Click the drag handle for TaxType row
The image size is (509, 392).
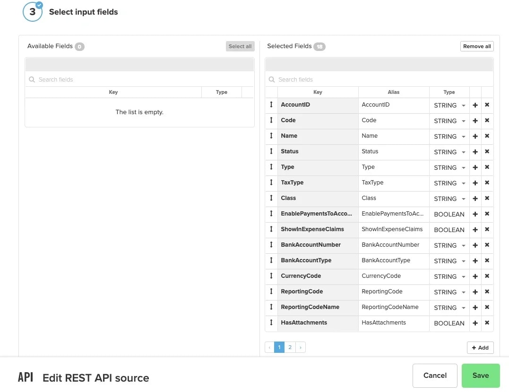[x=271, y=183]
